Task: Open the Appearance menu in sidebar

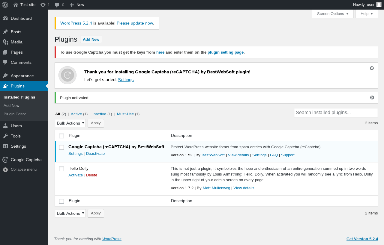Action: (22, 76)
